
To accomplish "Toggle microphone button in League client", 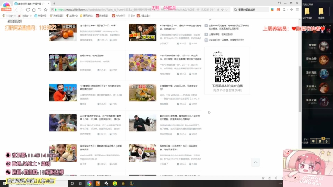I will coord(327,141).
